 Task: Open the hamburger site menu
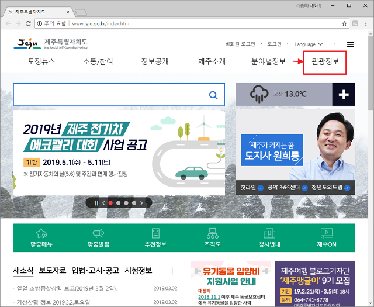tap(350, 44)
